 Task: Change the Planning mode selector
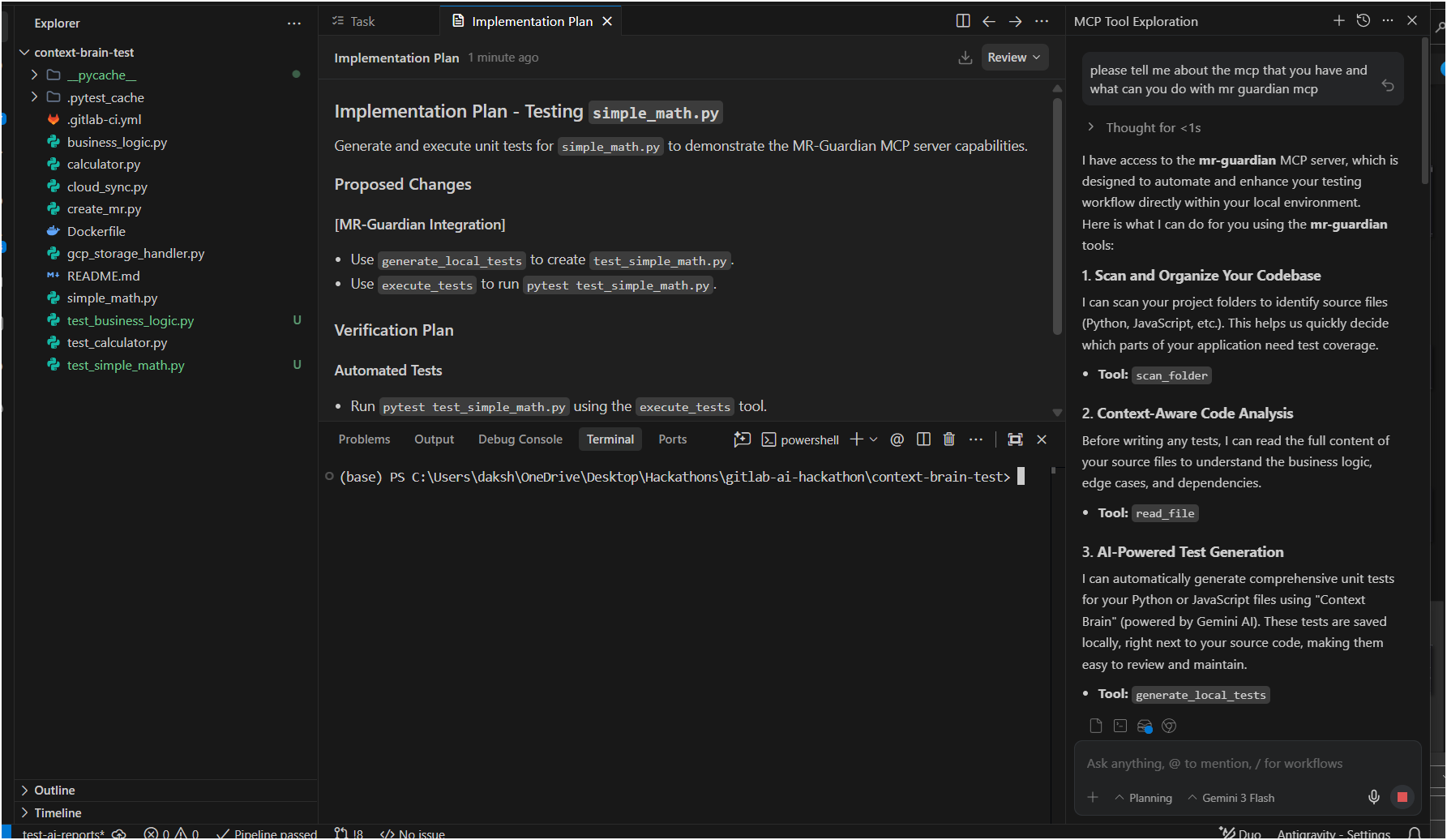(1144, 798)
